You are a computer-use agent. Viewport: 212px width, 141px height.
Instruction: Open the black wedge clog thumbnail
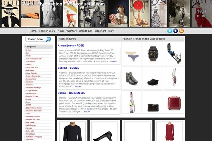coord(153,78)
